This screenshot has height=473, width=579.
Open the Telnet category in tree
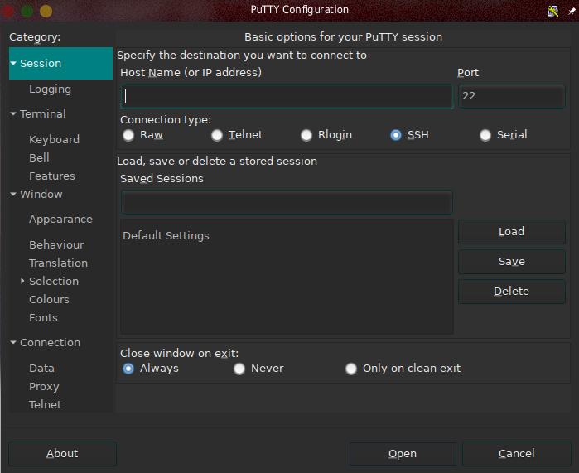[x=45, y=405]
